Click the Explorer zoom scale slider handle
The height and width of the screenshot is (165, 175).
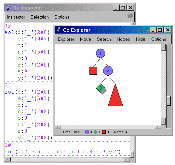(x=168, y=101)
